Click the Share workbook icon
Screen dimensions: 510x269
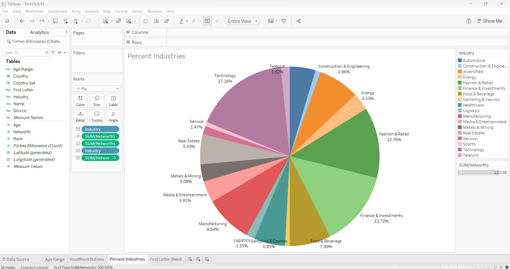[299, 21]
